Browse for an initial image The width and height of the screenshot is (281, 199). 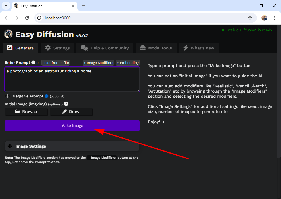[x=26, y=112]
